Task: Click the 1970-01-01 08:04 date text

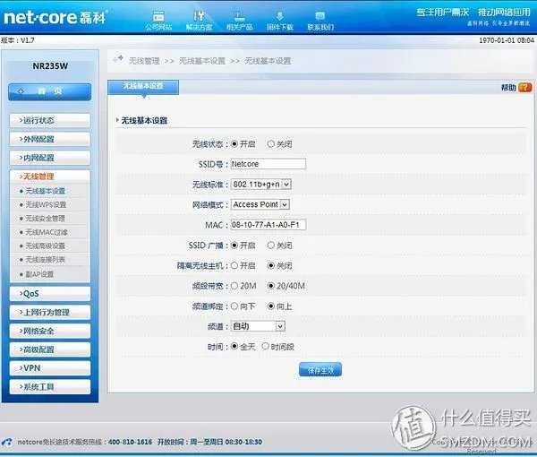Action: [507, 40]
